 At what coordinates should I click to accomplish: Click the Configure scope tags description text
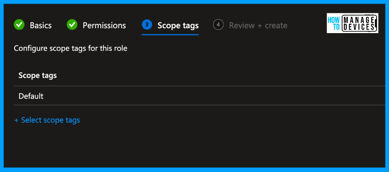tap(70, 48)
